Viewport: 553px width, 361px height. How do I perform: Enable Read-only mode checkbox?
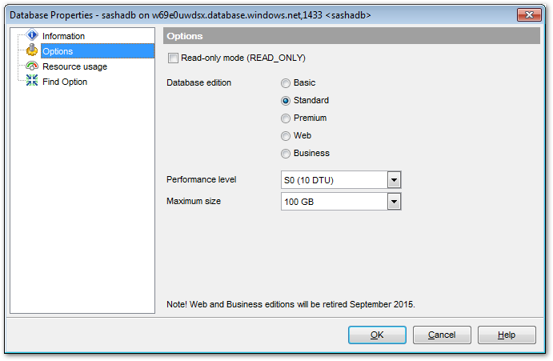(x=173, y=58)
